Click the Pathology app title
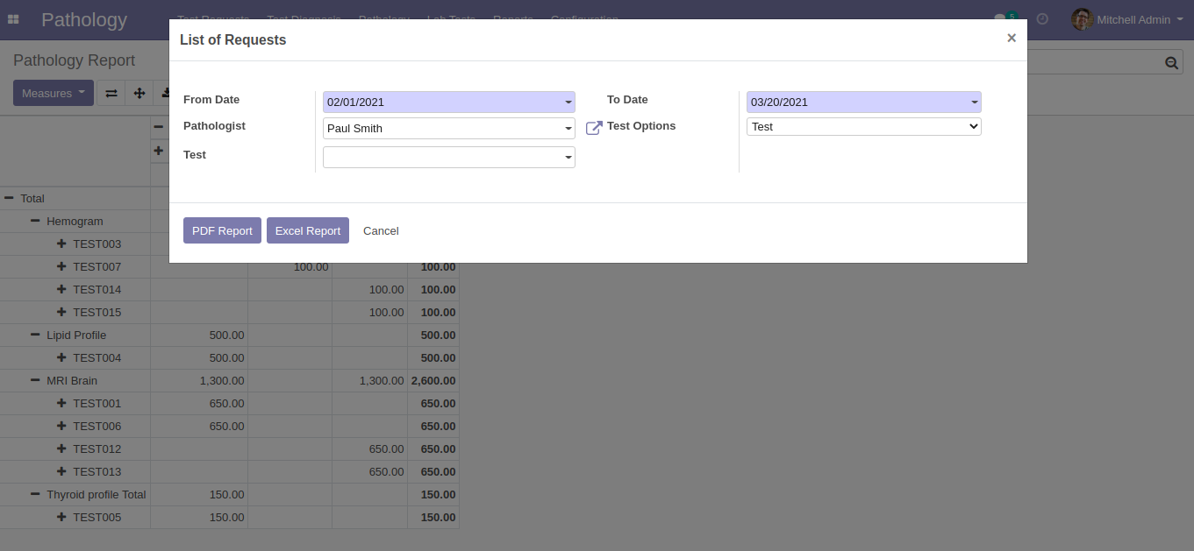This screenshot has width=1194, height=551. click(x=84, y=19)
